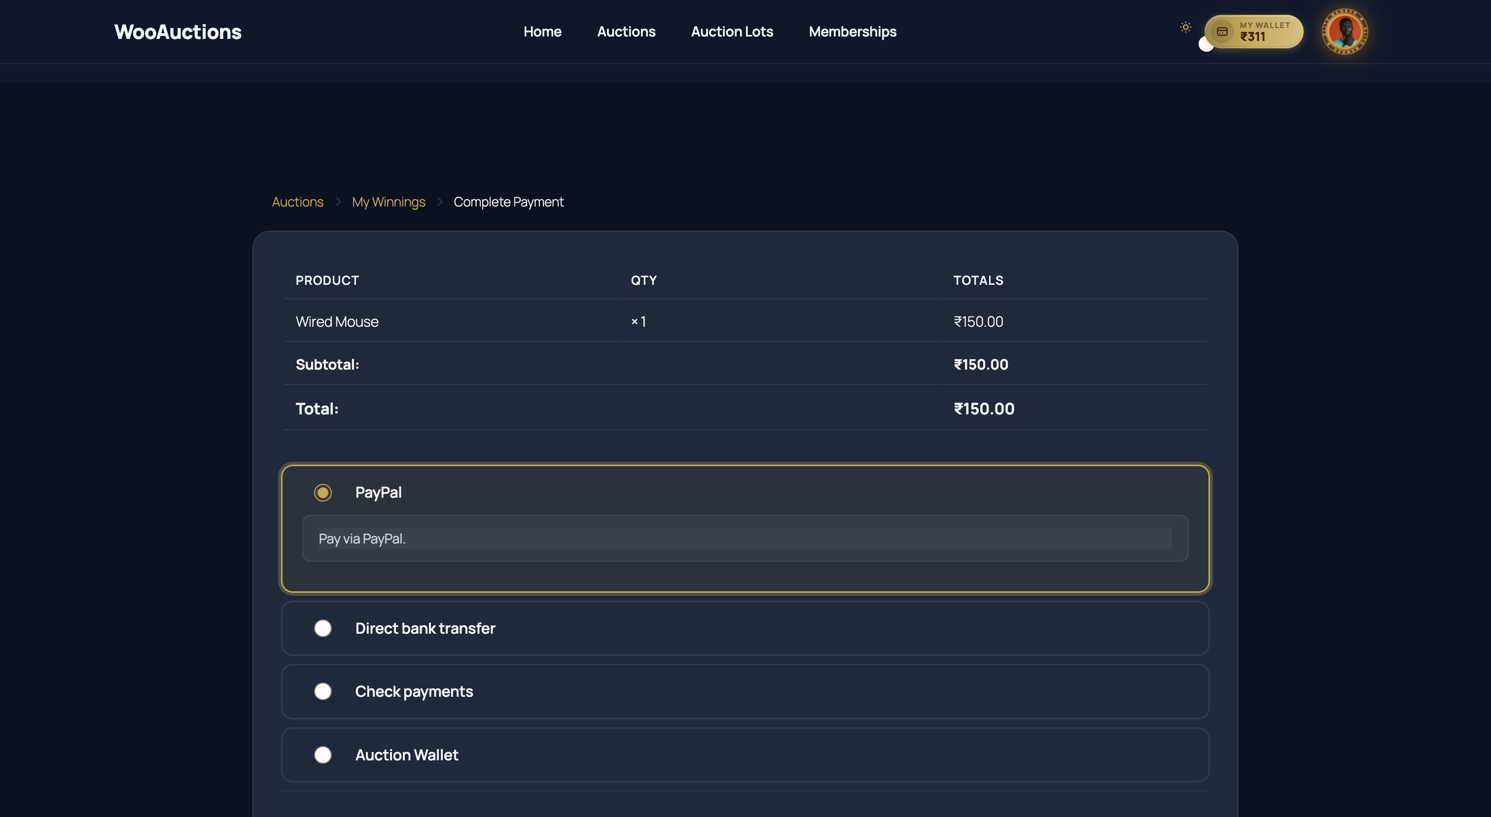Click the credit card icon in My Wallet
The image size is (1491, 817).
click(x=1222, y=32)
